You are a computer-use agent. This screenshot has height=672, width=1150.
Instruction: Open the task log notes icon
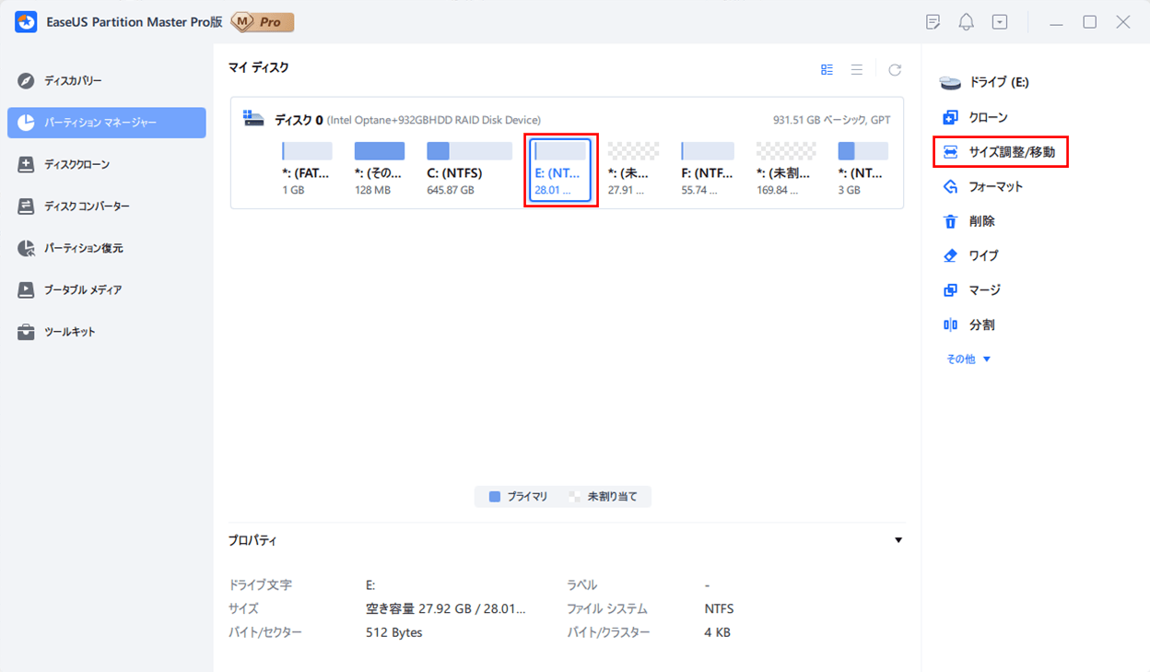933,22
